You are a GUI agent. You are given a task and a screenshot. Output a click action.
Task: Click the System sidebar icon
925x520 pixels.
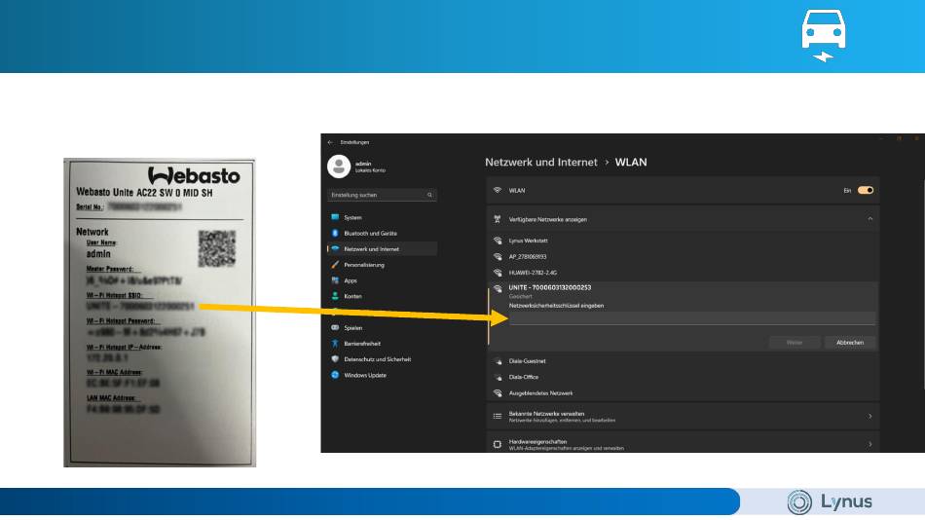[335, 217]
